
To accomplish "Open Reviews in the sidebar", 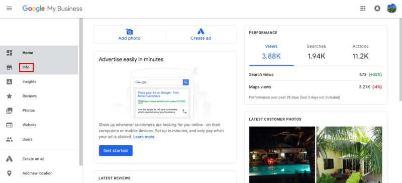I will tap(30, 96).
